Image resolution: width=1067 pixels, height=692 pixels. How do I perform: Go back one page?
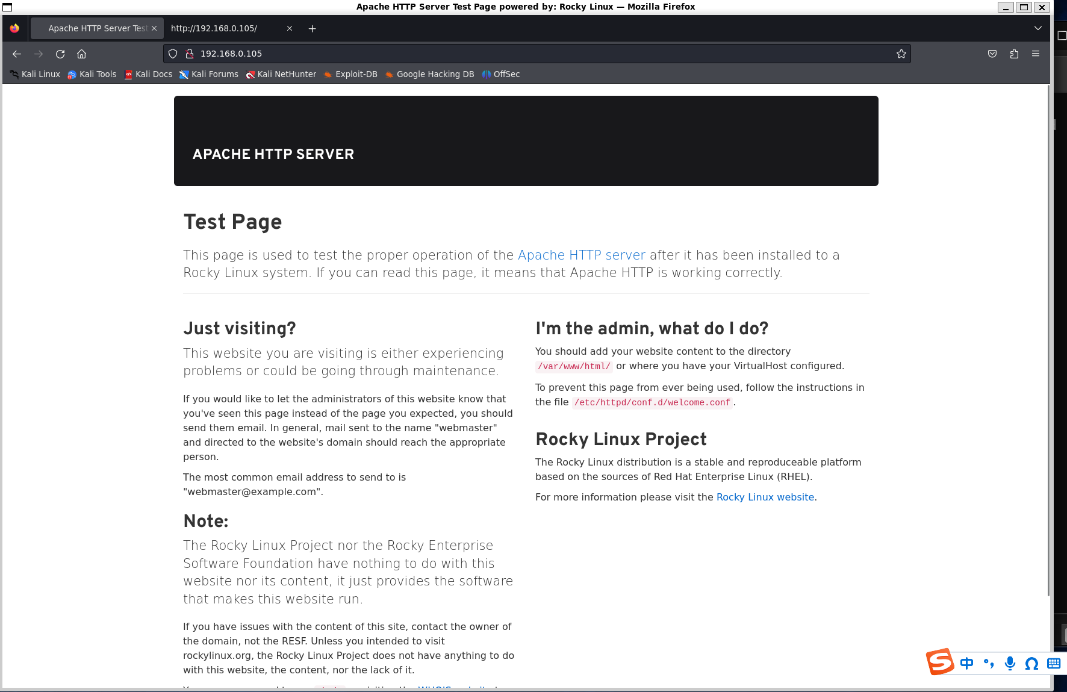coord(17,54)
